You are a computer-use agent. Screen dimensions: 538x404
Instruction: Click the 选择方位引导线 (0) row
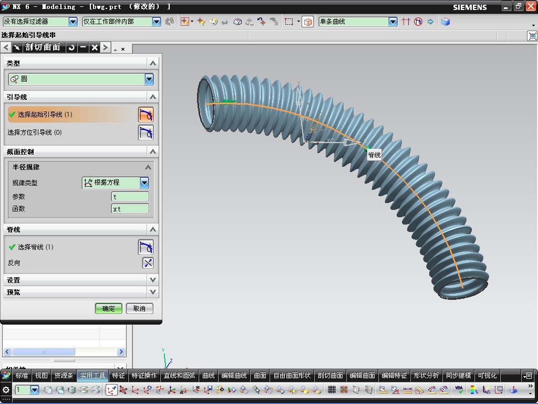pos(71,133)
